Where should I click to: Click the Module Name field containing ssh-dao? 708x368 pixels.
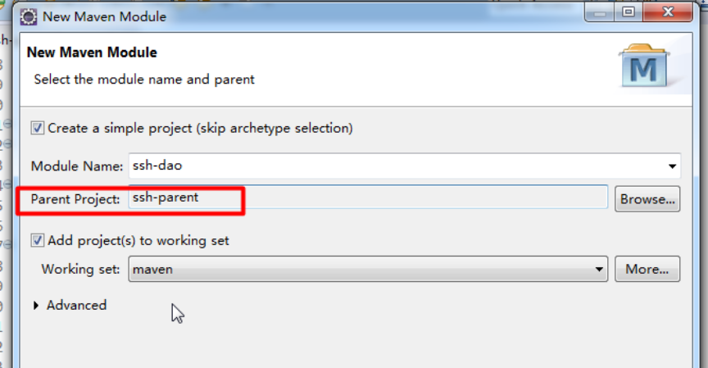pos(405,166)
